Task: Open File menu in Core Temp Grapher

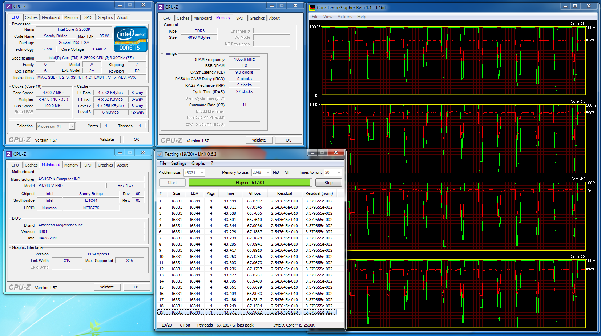Action: (x=315, y=17)
